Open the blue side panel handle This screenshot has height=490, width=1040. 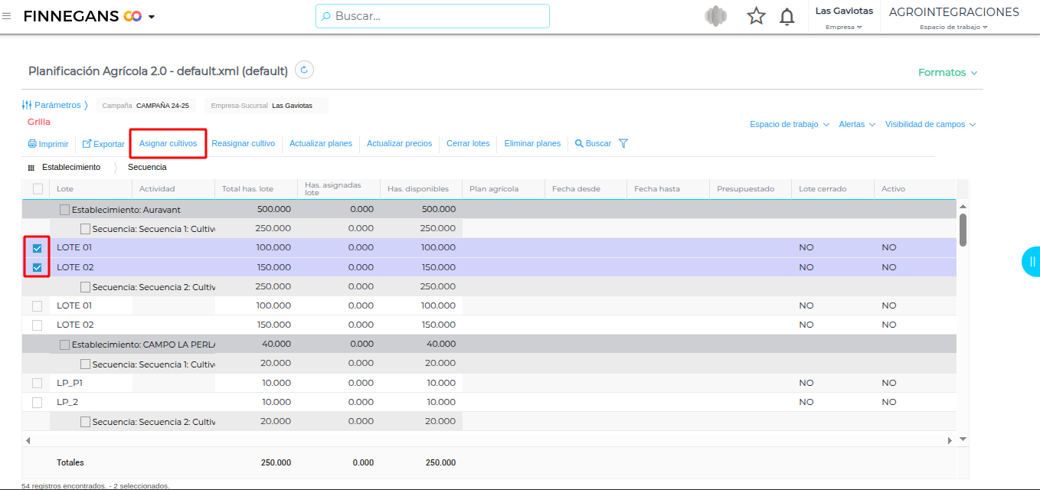click(1031, 262)
